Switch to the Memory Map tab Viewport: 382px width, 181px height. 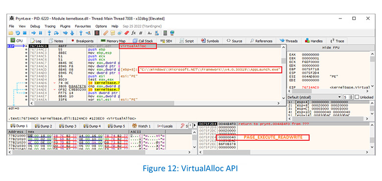113,41
